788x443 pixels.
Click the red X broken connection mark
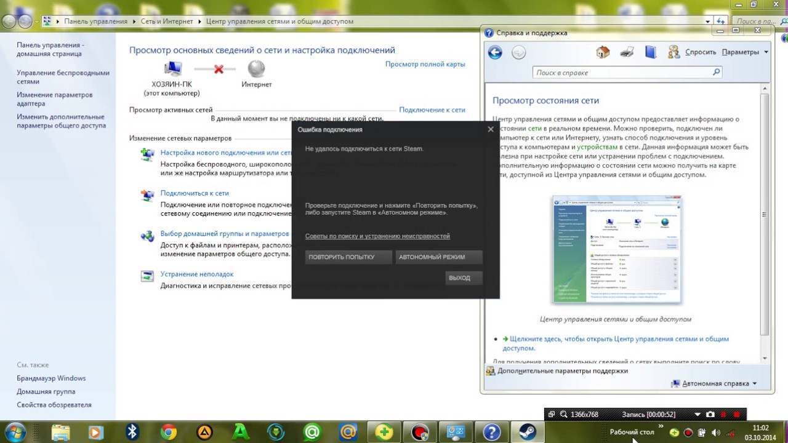click(219, 69)
